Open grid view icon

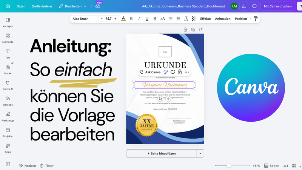point(294,166)
